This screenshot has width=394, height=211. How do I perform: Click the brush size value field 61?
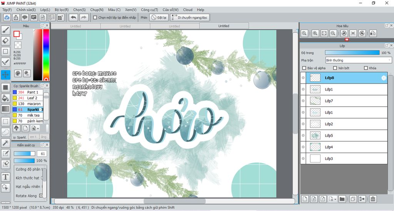[42, 154]
